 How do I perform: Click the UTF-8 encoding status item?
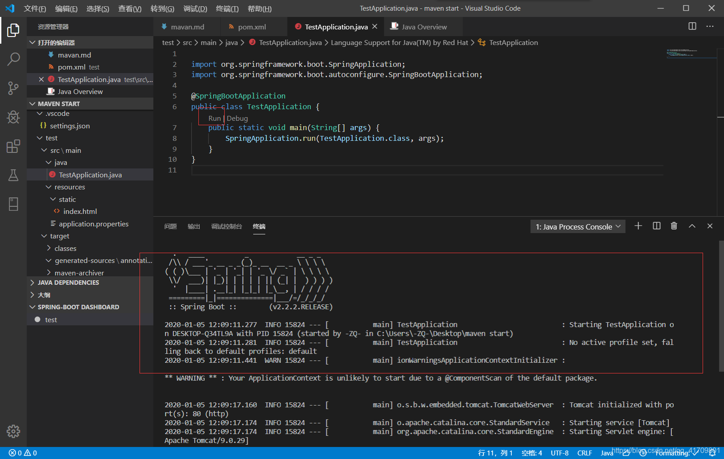[559, 453]
